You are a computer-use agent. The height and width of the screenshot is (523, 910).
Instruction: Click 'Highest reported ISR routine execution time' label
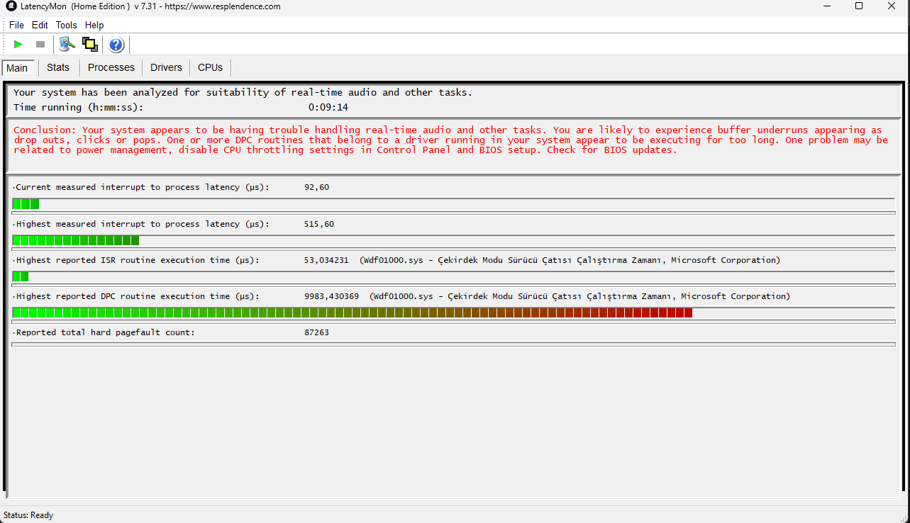(136, 260)
